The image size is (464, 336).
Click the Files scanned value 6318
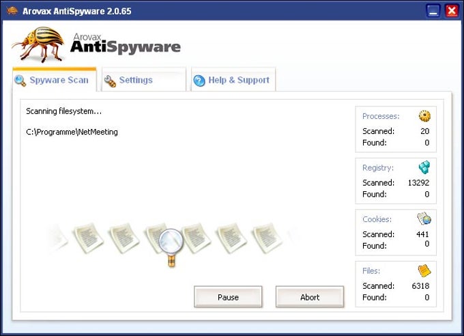420,285
